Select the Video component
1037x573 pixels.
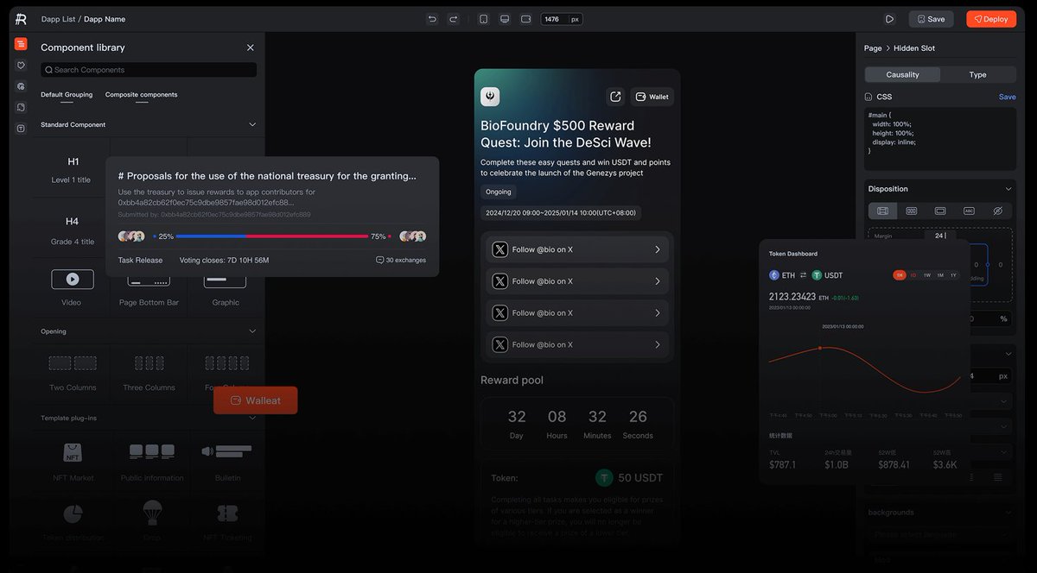coord(73,286)
